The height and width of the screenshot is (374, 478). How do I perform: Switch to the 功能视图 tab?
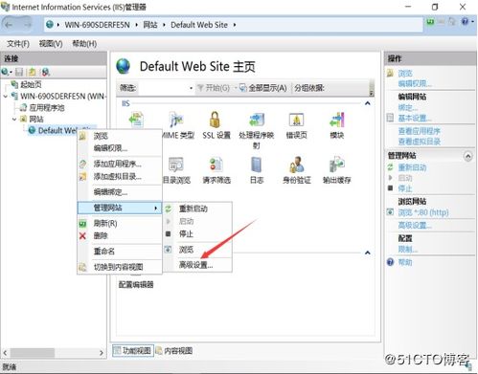pos(133,351)
